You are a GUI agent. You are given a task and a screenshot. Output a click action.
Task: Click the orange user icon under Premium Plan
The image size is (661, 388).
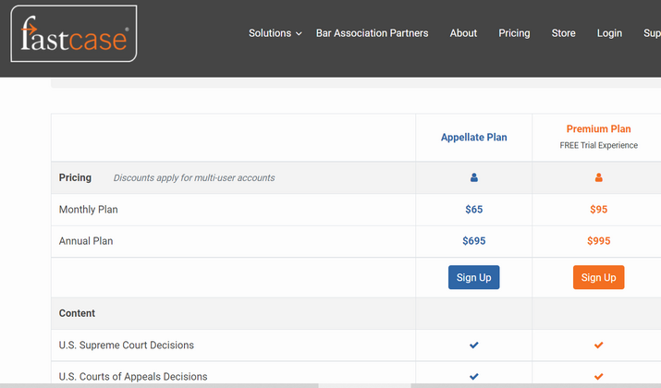(x=598, y=177)
